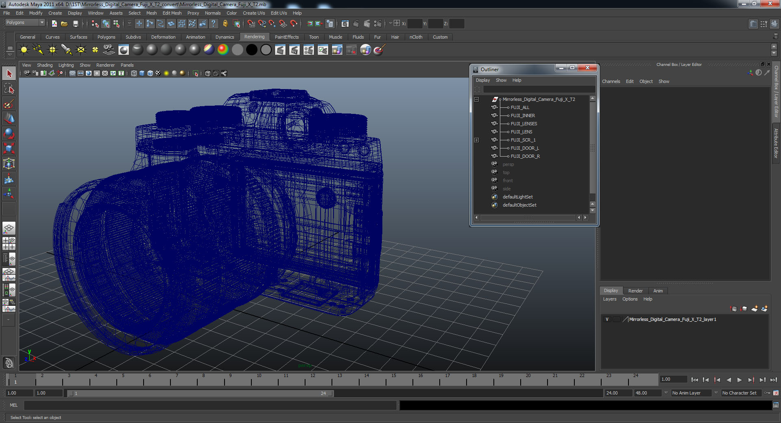
Task: Select FUJI_LENSES in the Outliner
Action: [524, 124]
